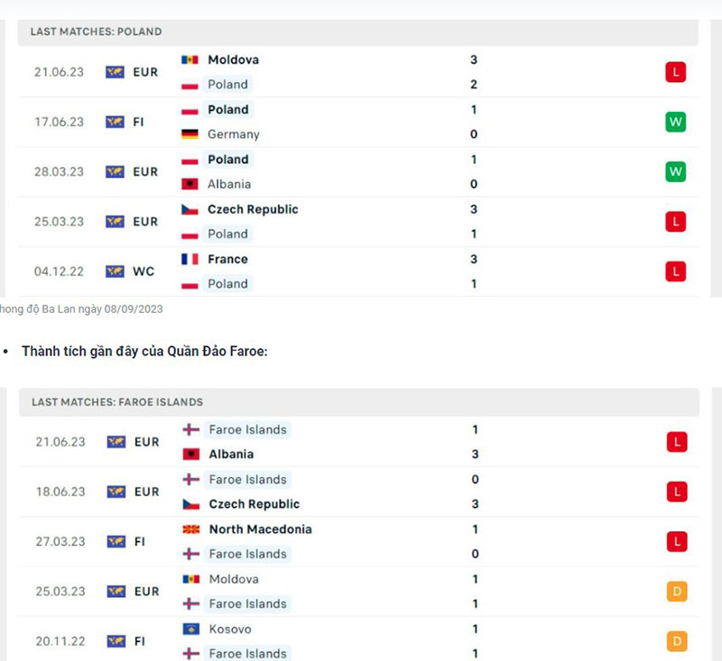The width and height of the screenshot is (722, 661).
Task: Click the green W badge for Poland–Germany
Action: (675, 122)
